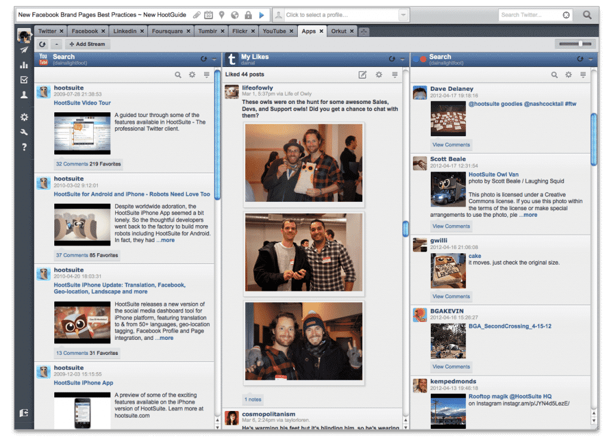Screen dimensions: 611x448
Task: Open HootSuite Video Tour thumbnail
Action: pyautogui.click(x=82, y=133)
